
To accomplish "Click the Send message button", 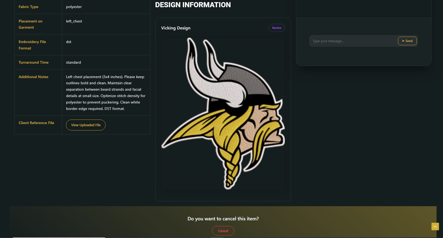I will (x=407, y=41).
